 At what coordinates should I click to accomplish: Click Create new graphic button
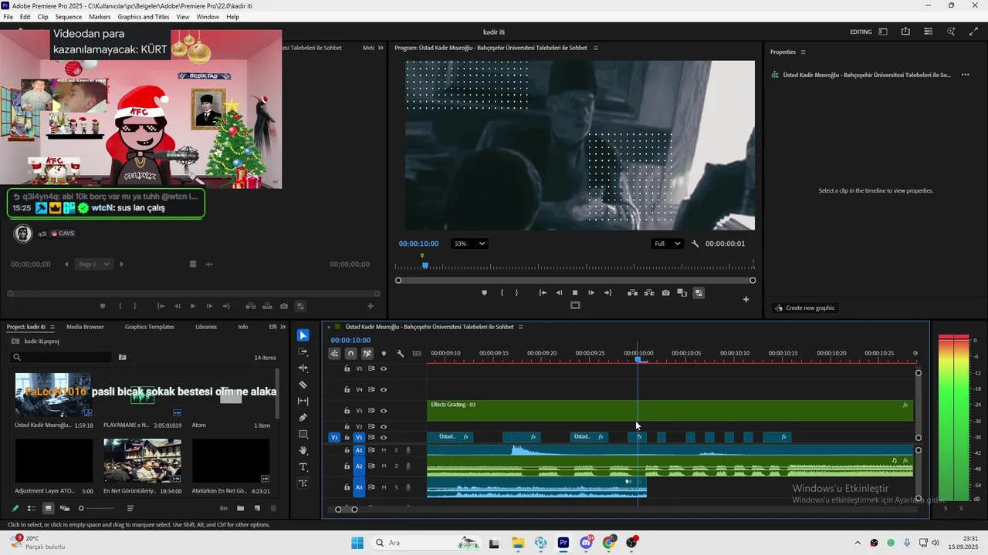click(x=804, y=308)
